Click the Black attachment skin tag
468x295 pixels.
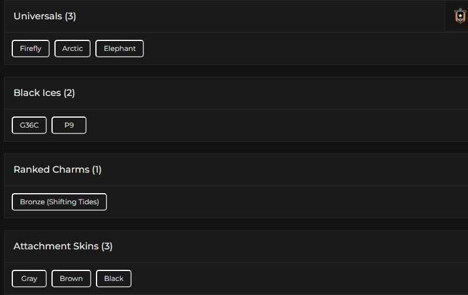[113, 279]
